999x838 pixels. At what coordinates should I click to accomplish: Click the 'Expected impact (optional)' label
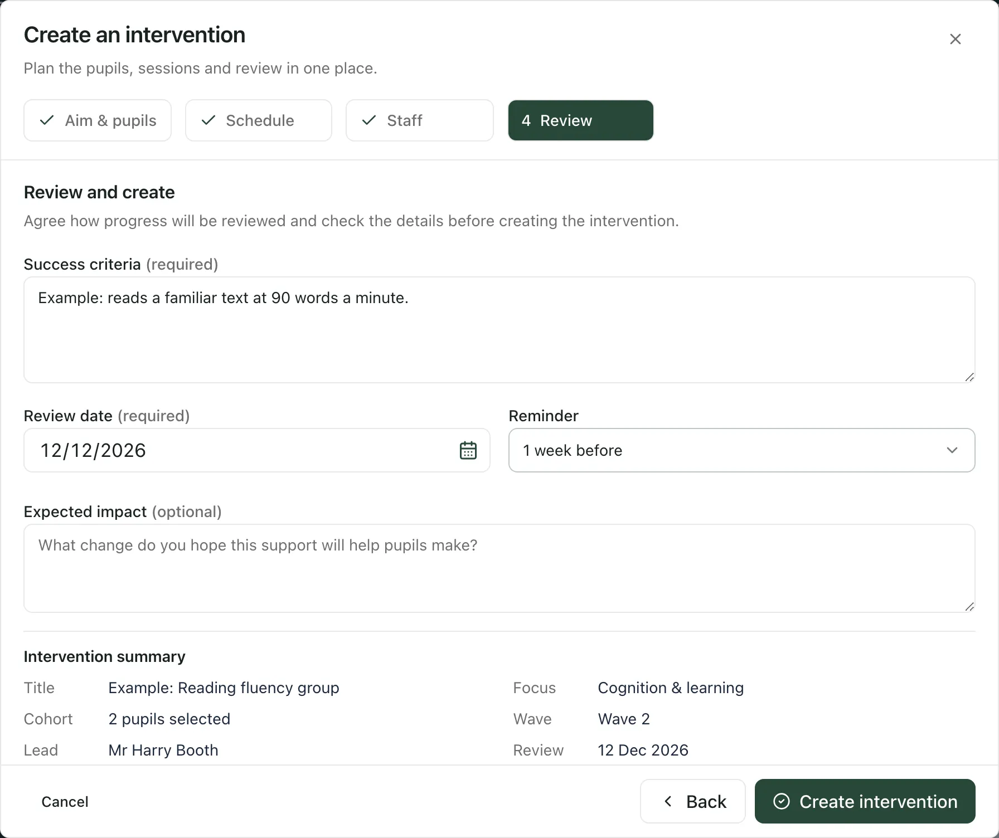pyautogui.click(x=123, y=511)
